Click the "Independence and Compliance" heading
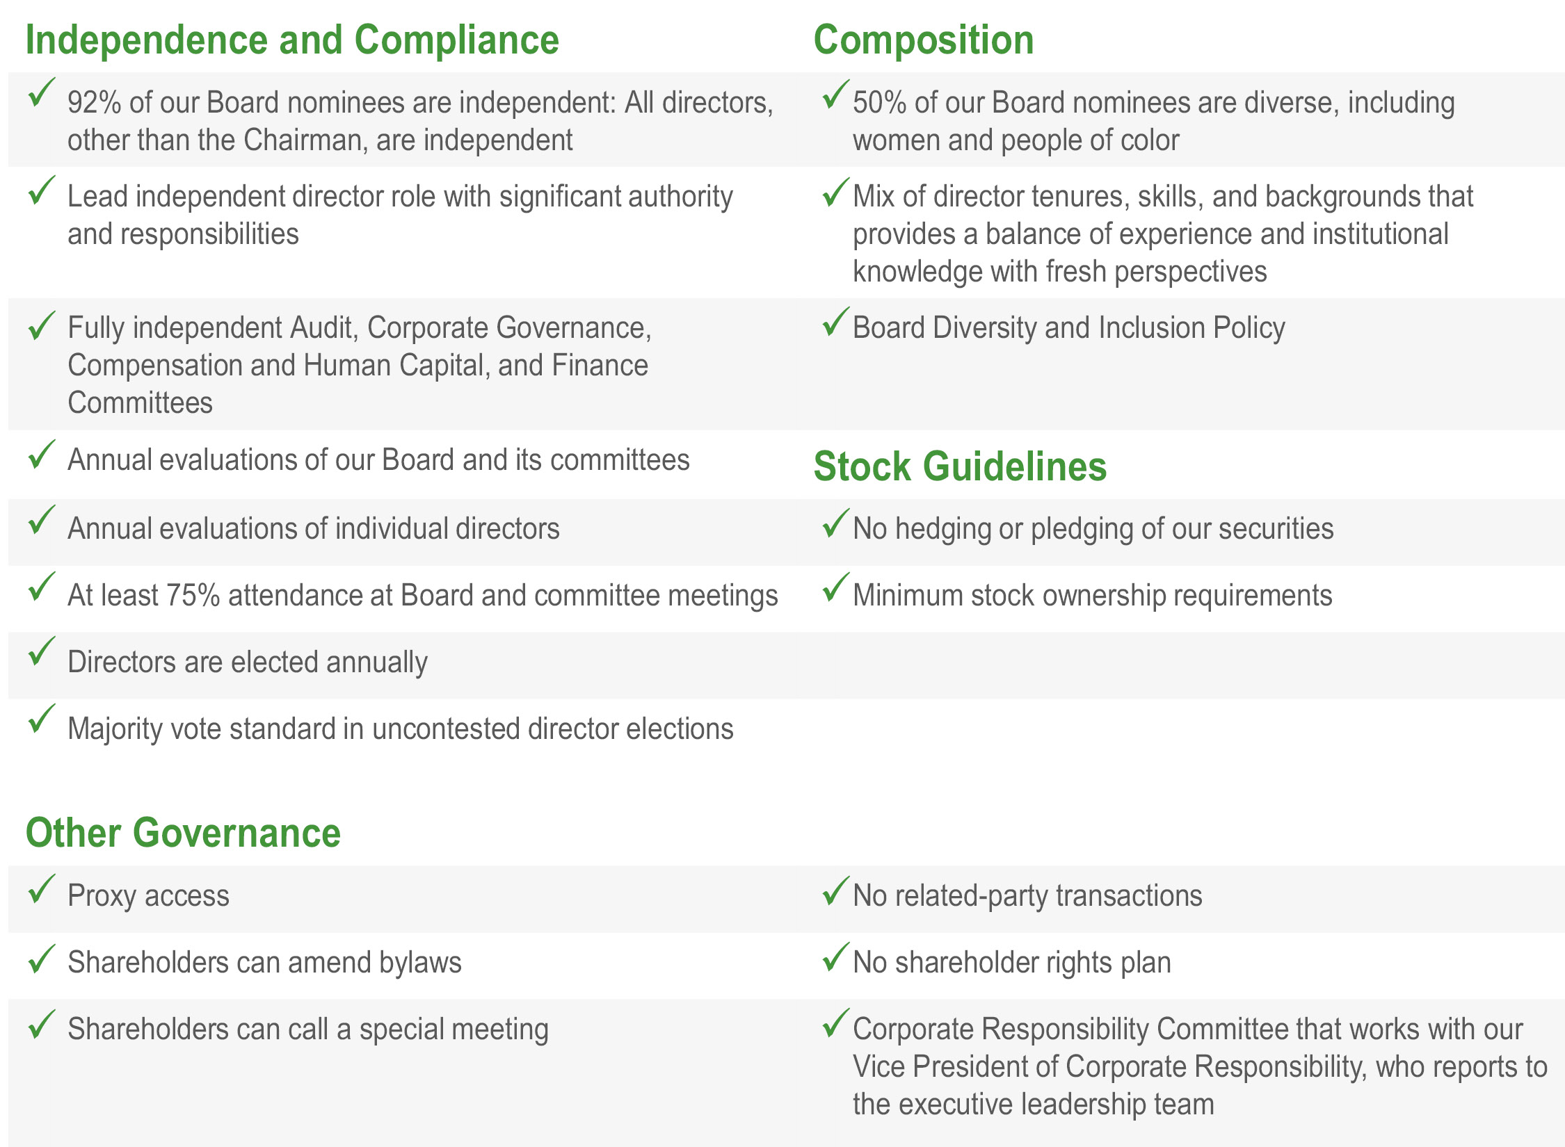Screen dimensions: 1565x1147 tap(292, 40)
